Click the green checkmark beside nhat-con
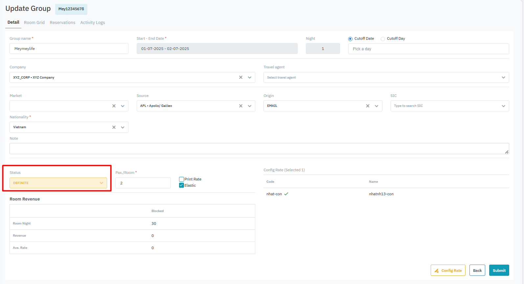 pyautogui.click(x=286, y=194)
